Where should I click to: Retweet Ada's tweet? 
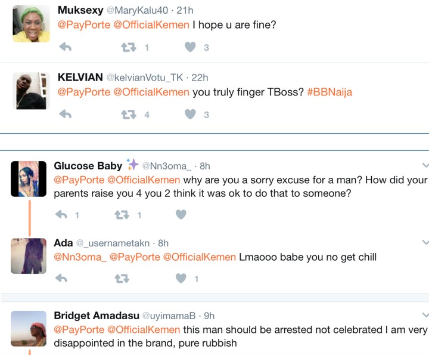pyautogui.click(x=122, y=278)
